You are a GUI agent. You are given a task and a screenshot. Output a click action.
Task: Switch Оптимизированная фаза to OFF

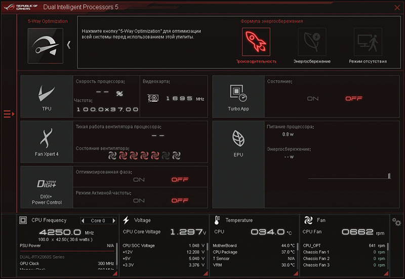(x=180, y=180)
